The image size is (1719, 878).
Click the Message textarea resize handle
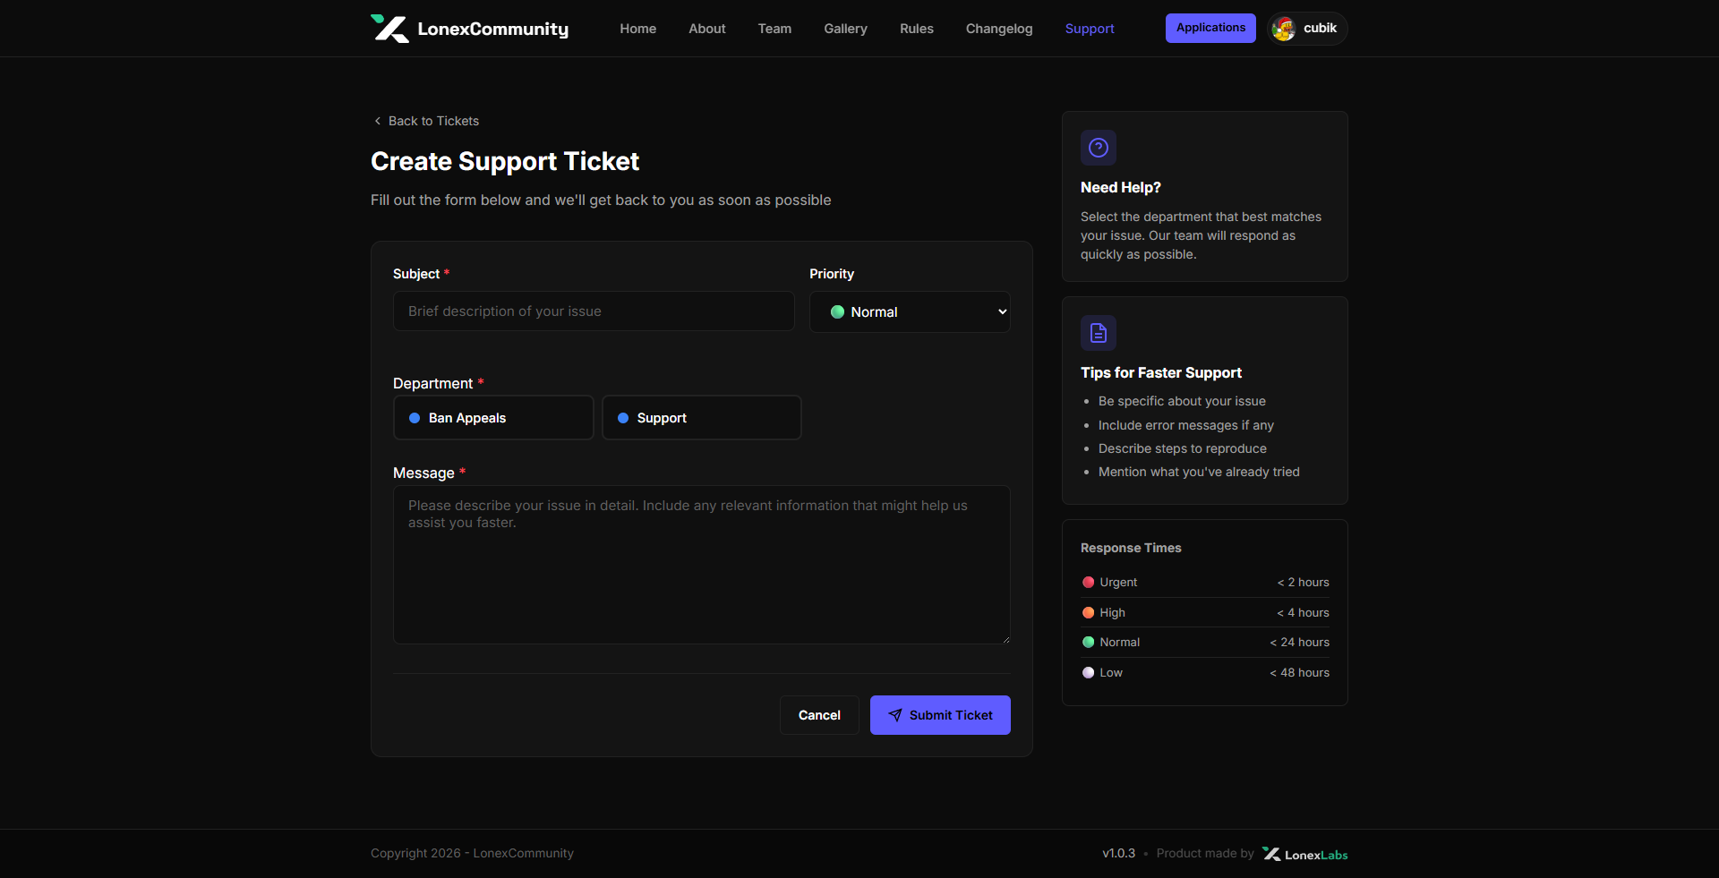[x=1005, y=639]
